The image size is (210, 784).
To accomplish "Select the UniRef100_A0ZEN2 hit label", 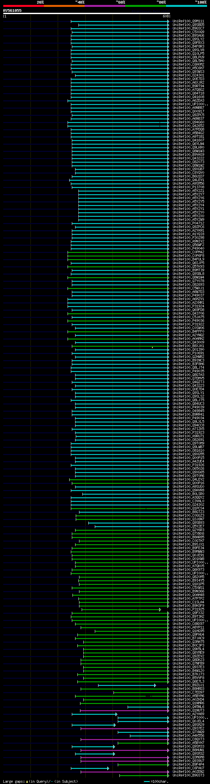I will point(188,772).
